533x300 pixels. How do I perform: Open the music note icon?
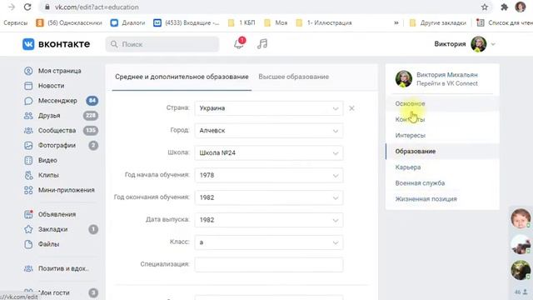coord(262,44)
